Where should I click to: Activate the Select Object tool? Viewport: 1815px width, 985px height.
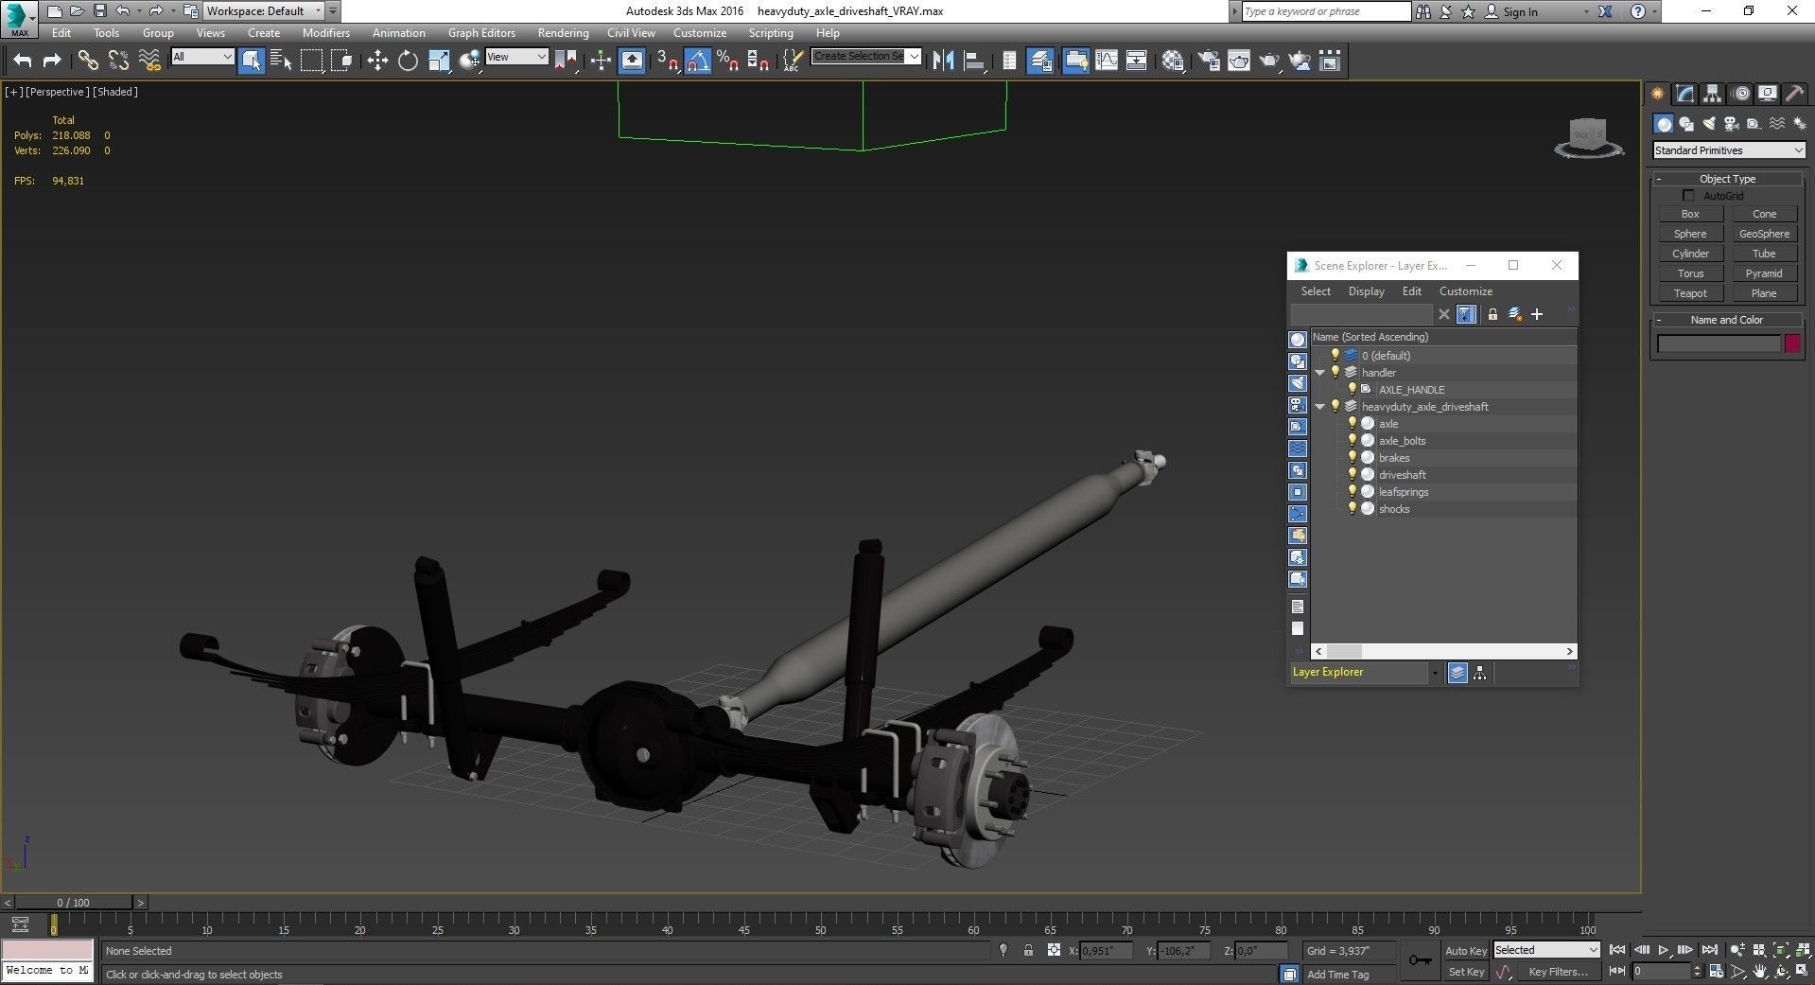[x=252, y=61]
